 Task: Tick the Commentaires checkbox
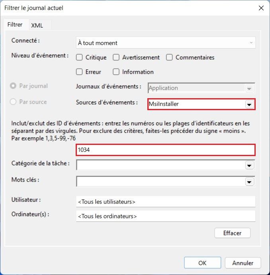[169, 57]
